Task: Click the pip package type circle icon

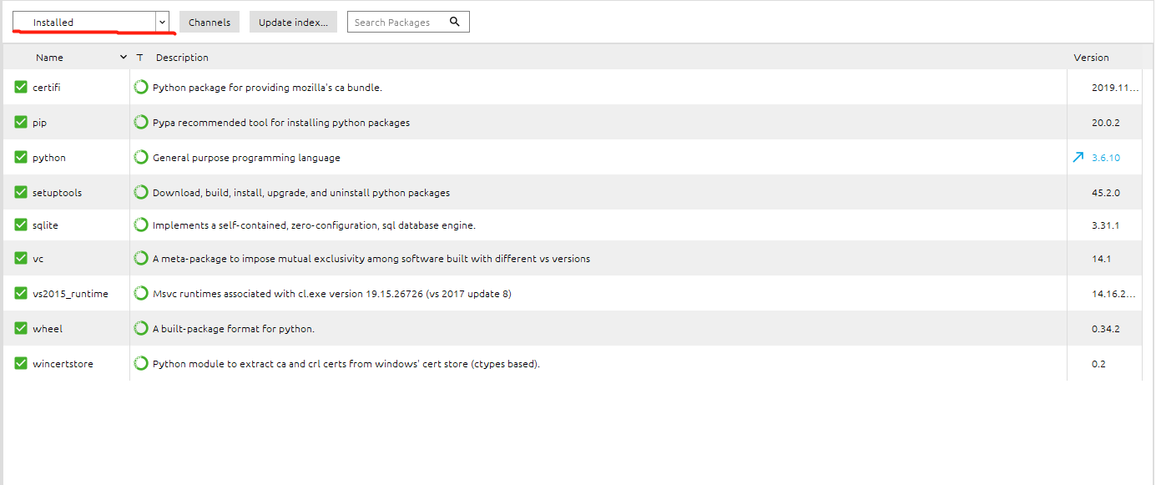Action: (141, 122)
